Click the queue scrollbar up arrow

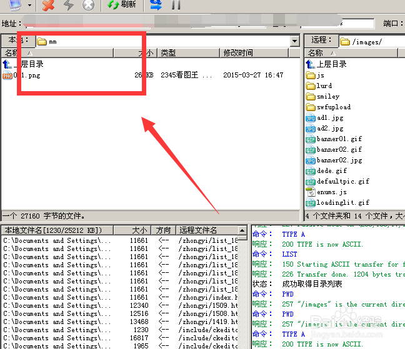point(242,230)
